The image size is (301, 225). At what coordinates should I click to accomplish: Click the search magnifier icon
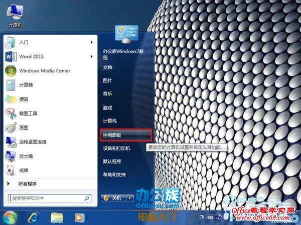87,198
